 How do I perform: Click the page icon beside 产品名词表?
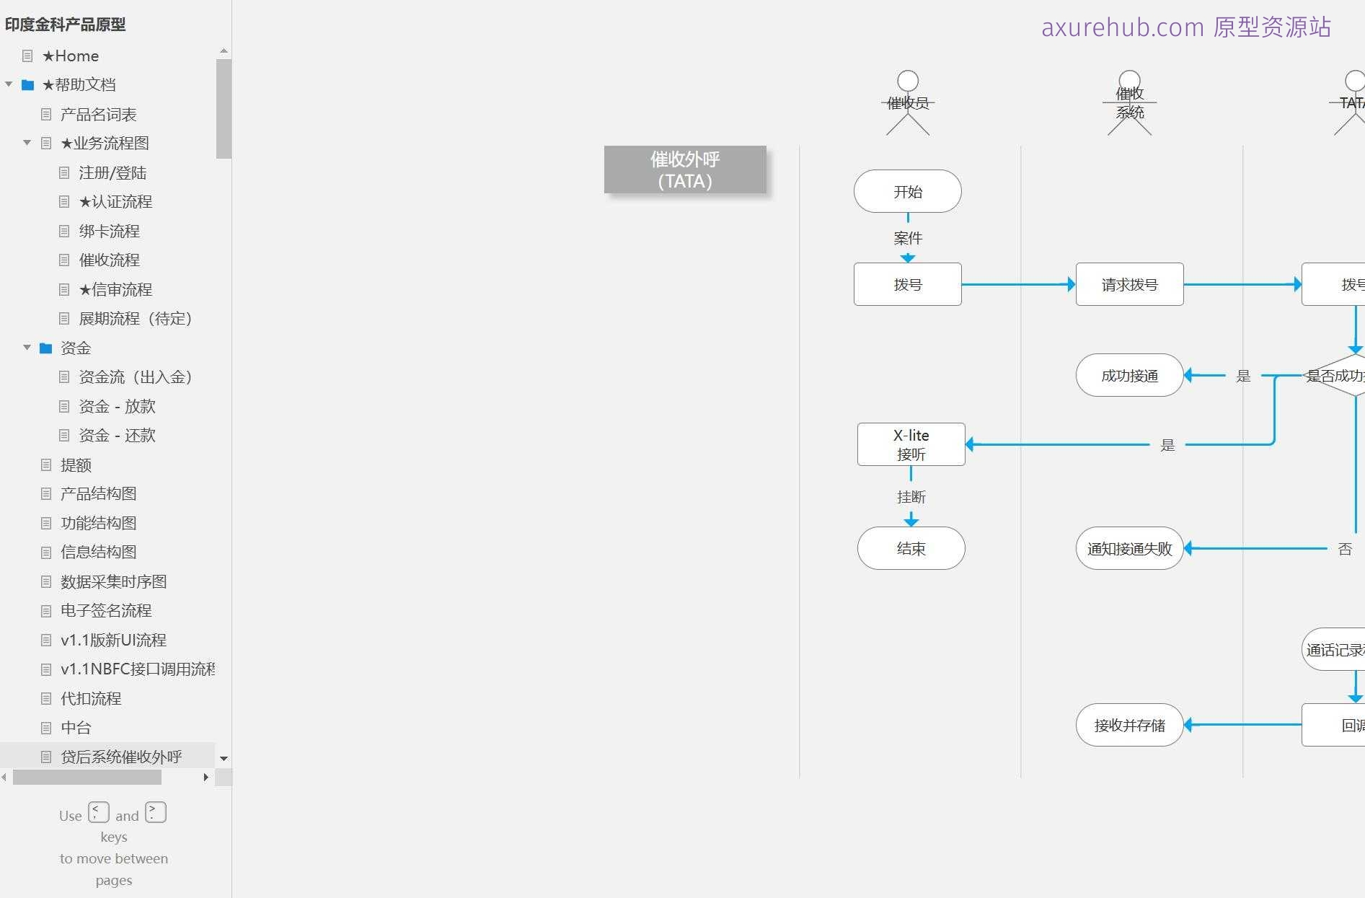(46, 115)
